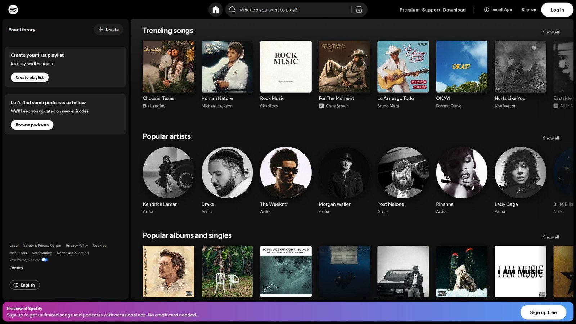Open Accessibility footer link
This screenshot has width=576, height=324.
click(x=42, y=253)
